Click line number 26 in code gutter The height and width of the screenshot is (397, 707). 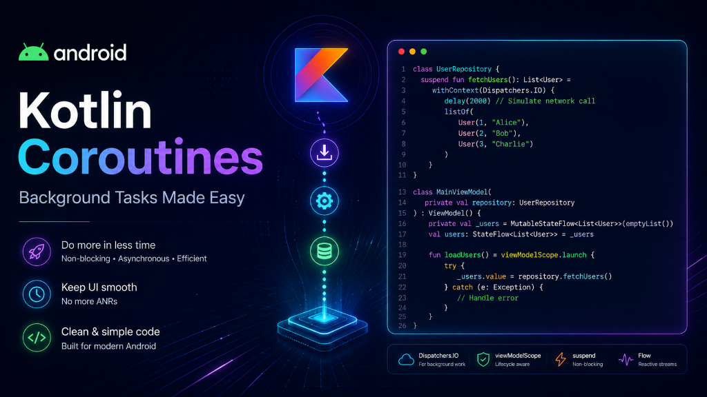tap(402, 325)
